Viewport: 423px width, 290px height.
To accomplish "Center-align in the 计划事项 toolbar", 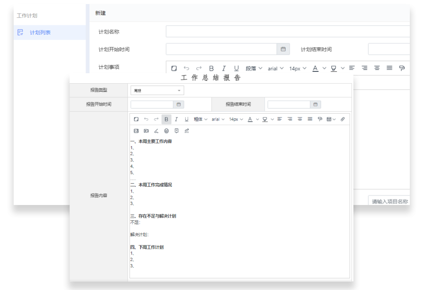I will coord(377,68).
